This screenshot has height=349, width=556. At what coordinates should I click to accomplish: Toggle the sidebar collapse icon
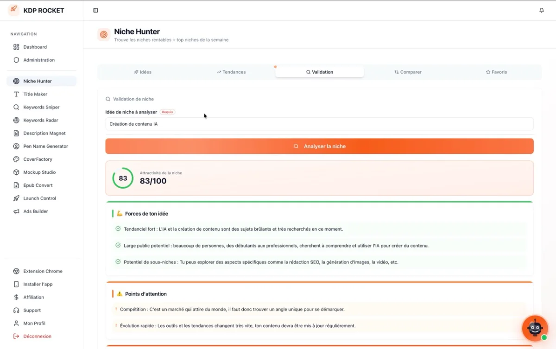point(95,10)
